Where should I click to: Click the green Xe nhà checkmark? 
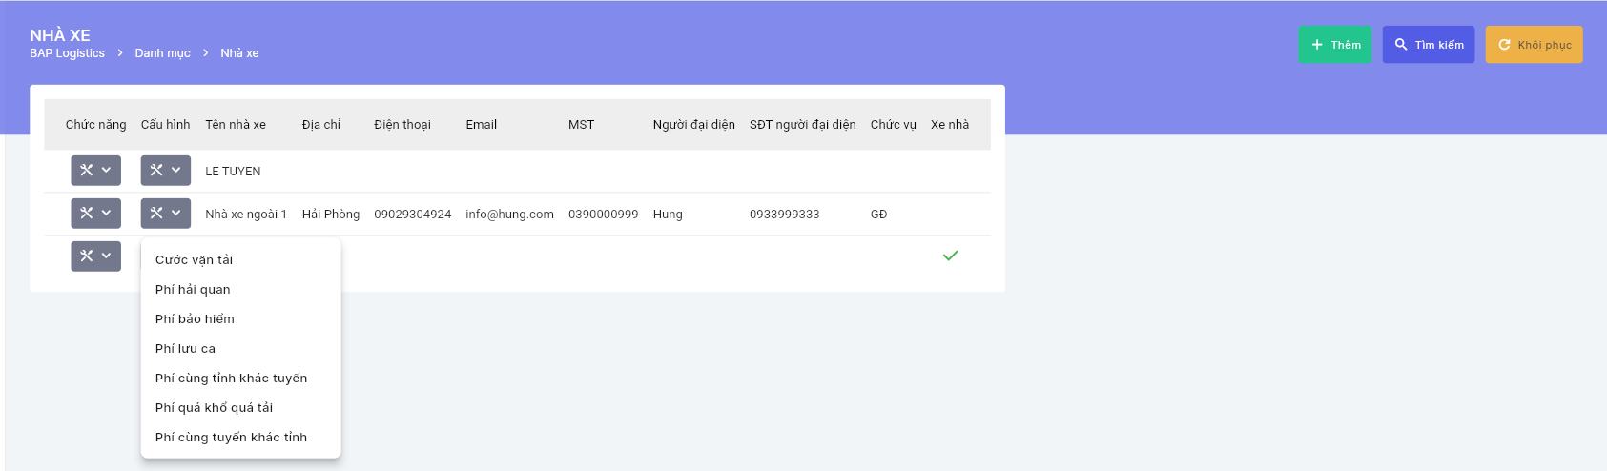pyautogui.click(x=950, y=256)
